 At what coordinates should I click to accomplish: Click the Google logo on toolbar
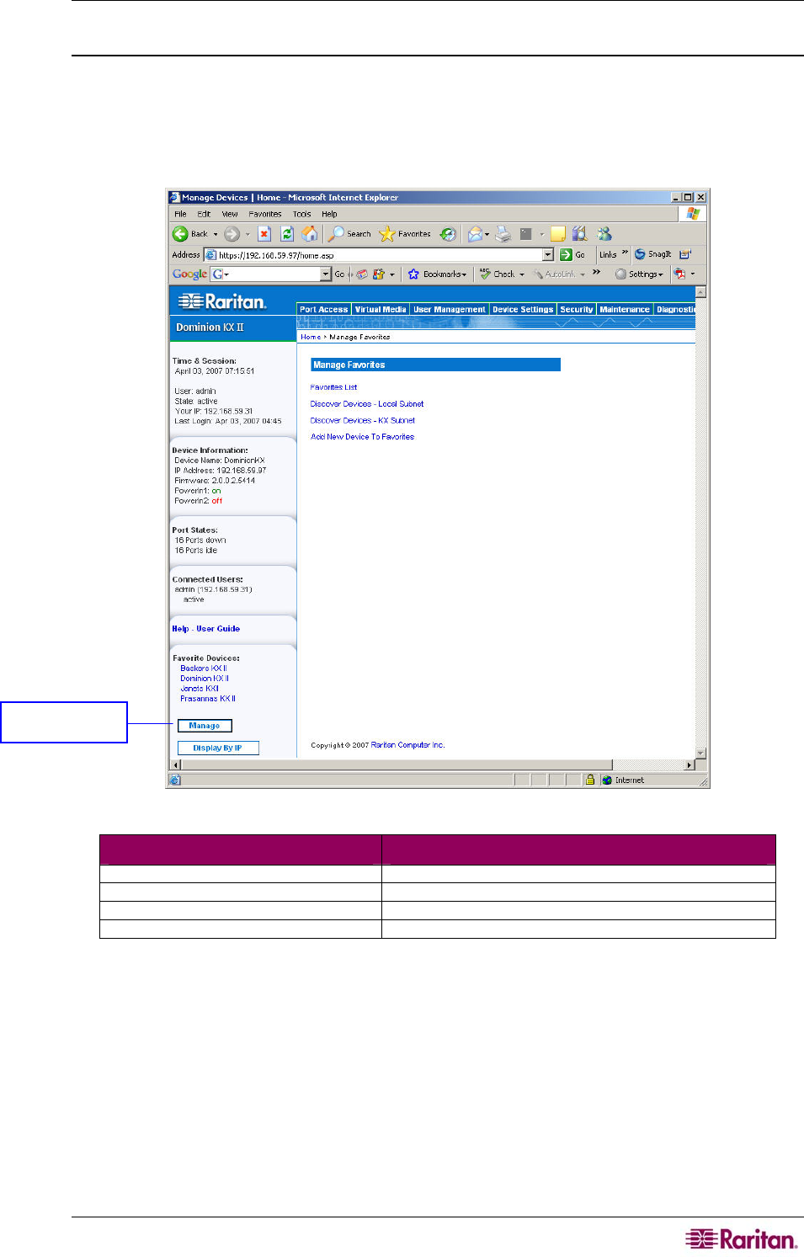[x=189, y=274]
